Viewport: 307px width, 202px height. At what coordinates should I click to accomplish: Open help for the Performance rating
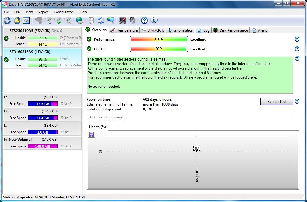coord(297,39)
